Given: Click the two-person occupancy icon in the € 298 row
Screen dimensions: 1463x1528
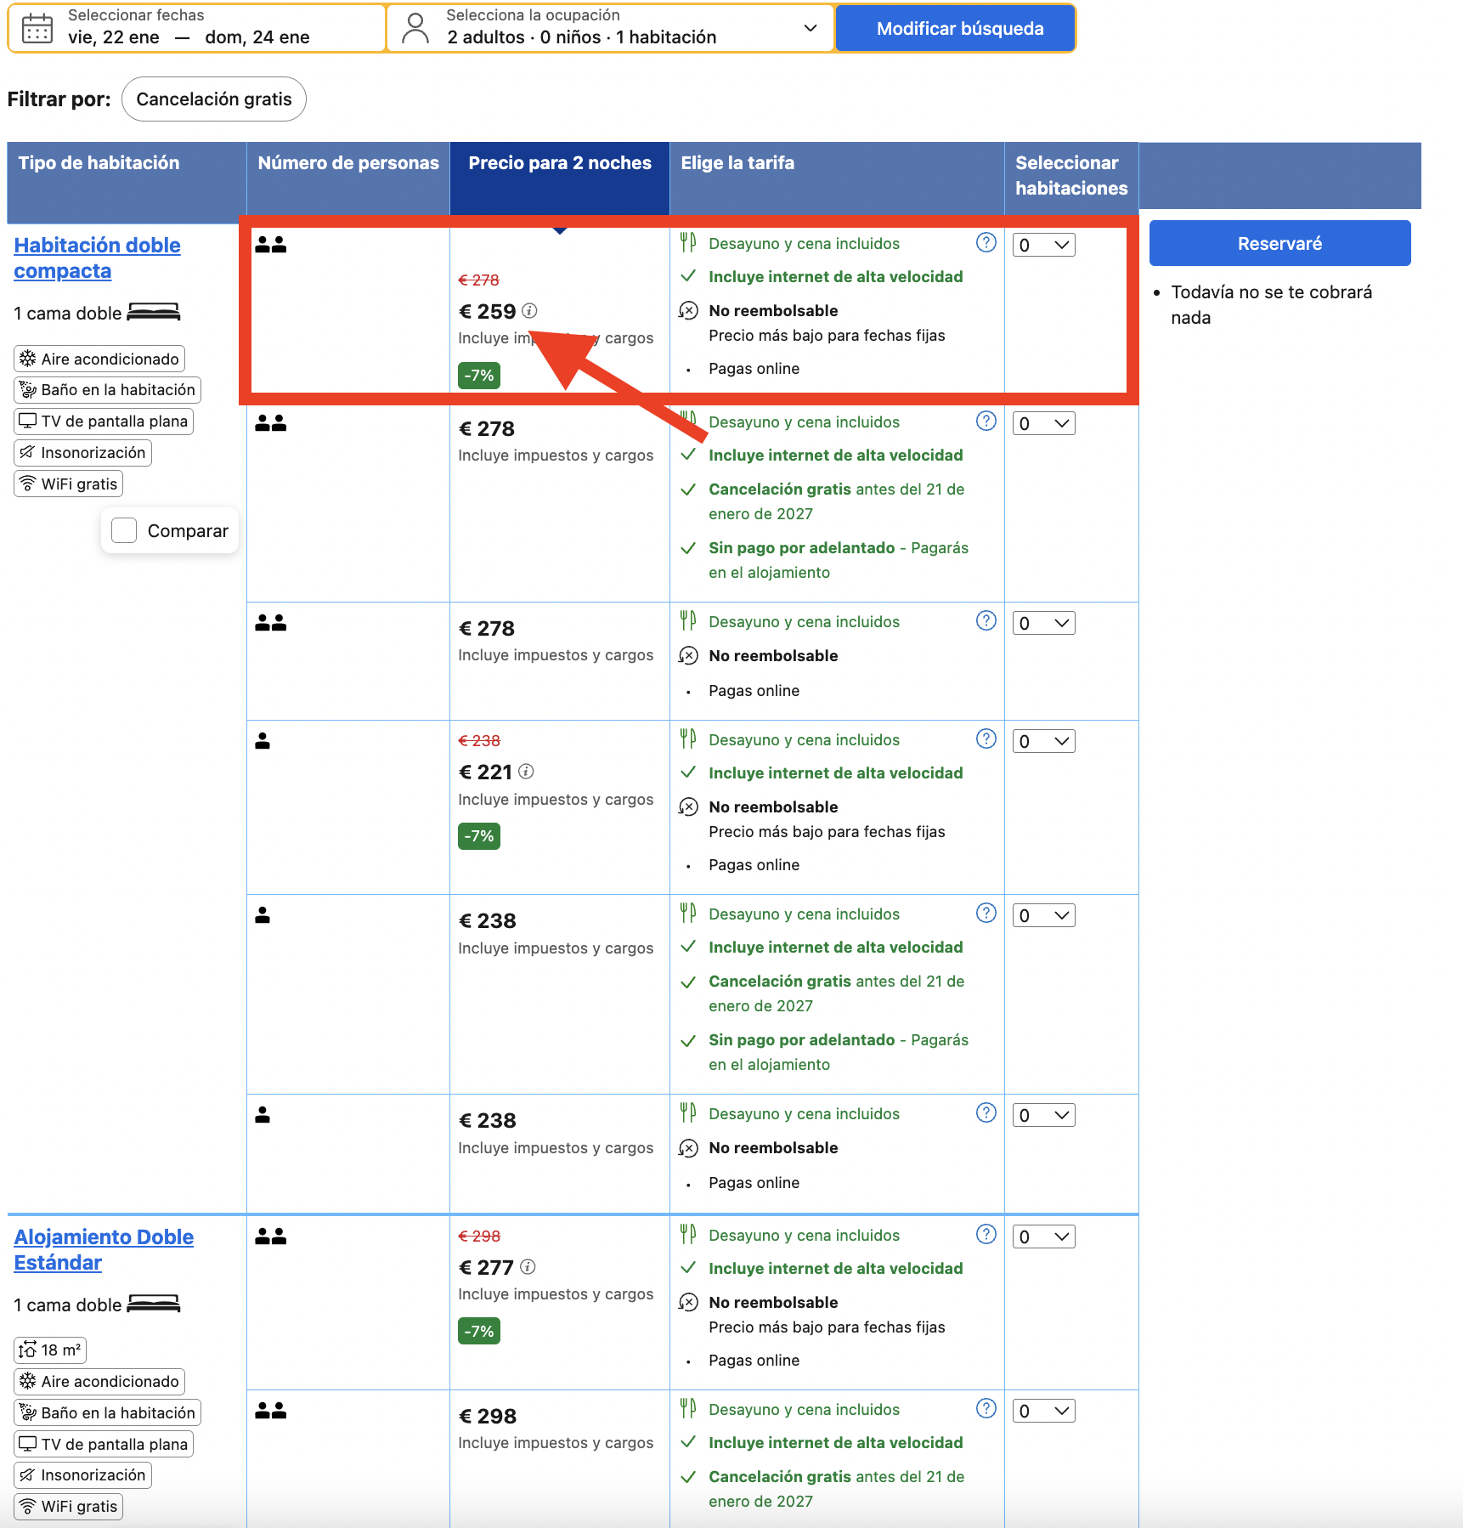Looking at the screenshot, I should [271, 1411].
